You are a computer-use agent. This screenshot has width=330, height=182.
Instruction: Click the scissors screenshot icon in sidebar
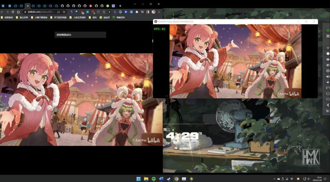point(328,111)
